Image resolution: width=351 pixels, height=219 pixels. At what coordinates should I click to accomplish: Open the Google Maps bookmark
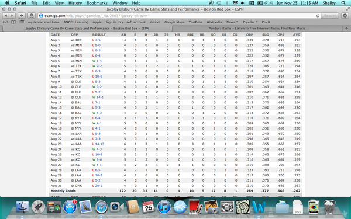(x=174, y=22)
